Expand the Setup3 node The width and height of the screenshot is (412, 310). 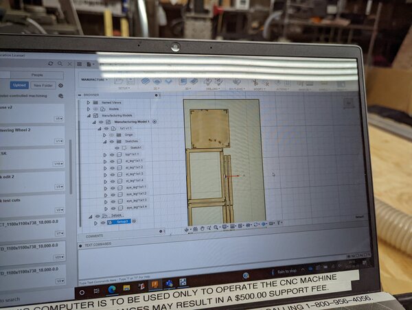(x=95, y=223)
